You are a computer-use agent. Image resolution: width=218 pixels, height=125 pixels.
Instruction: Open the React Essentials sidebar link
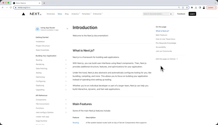coord(43,50)
